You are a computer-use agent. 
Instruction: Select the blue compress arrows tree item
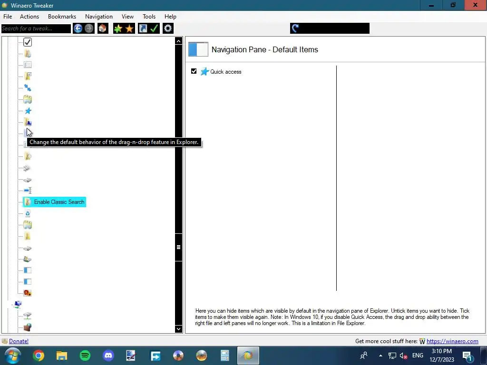[x=28, y=88]
